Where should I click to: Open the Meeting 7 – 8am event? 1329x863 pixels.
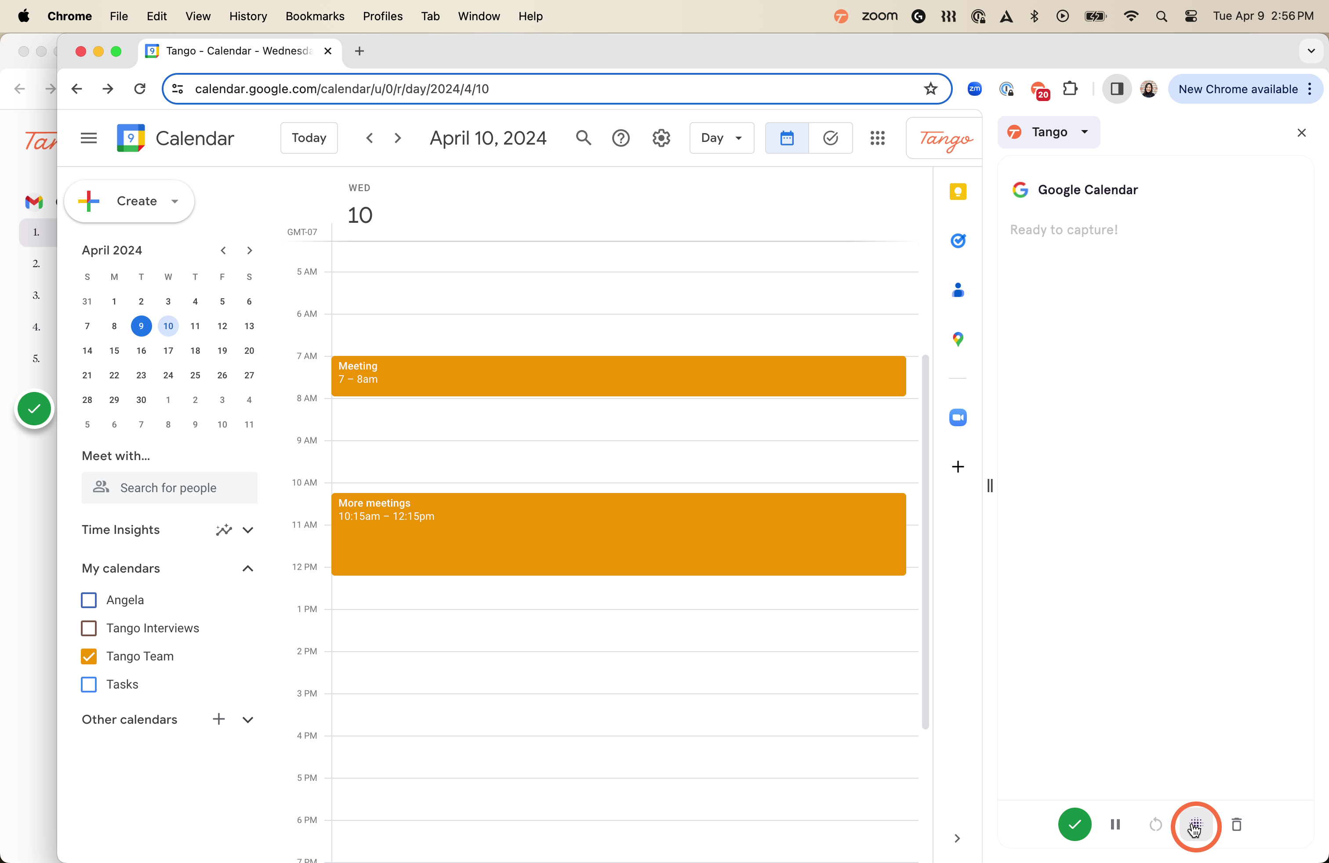[618, 376]
